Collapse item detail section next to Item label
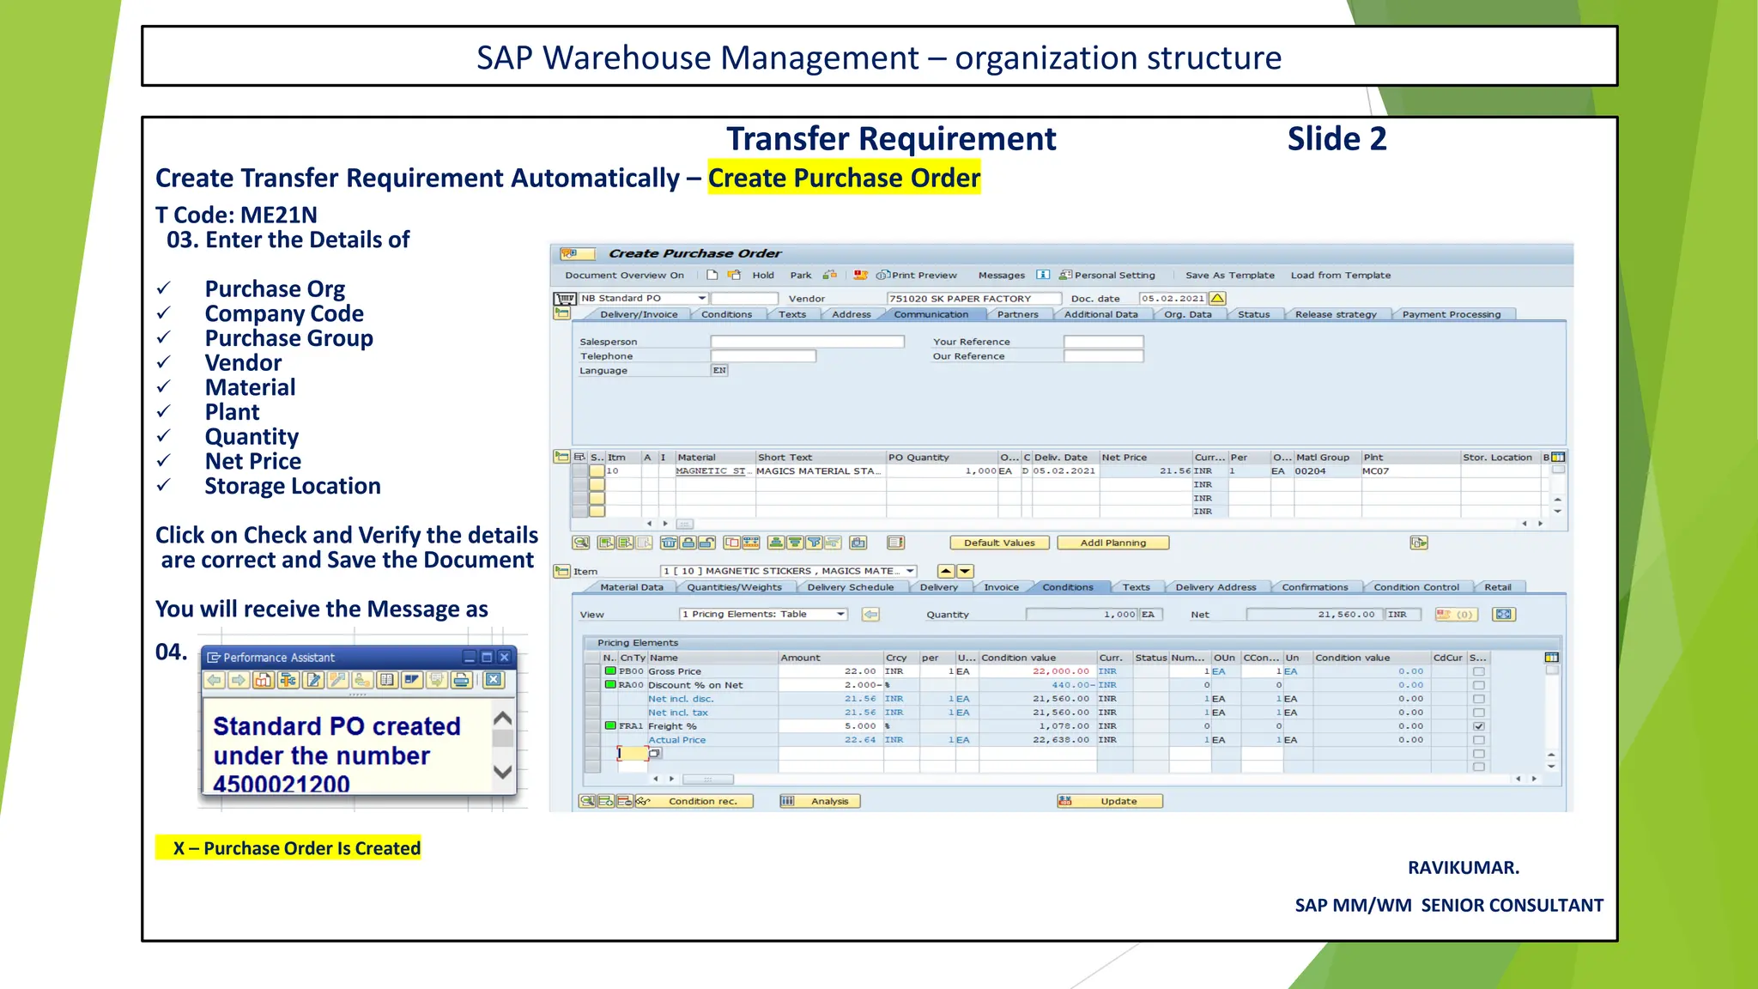Image resolution: width=1758 pixels, height=989 pixels. [x=562, y=571]
